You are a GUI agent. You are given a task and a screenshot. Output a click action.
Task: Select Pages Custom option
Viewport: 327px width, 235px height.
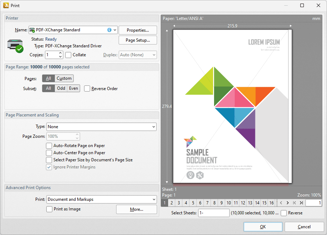coord(64,78)
